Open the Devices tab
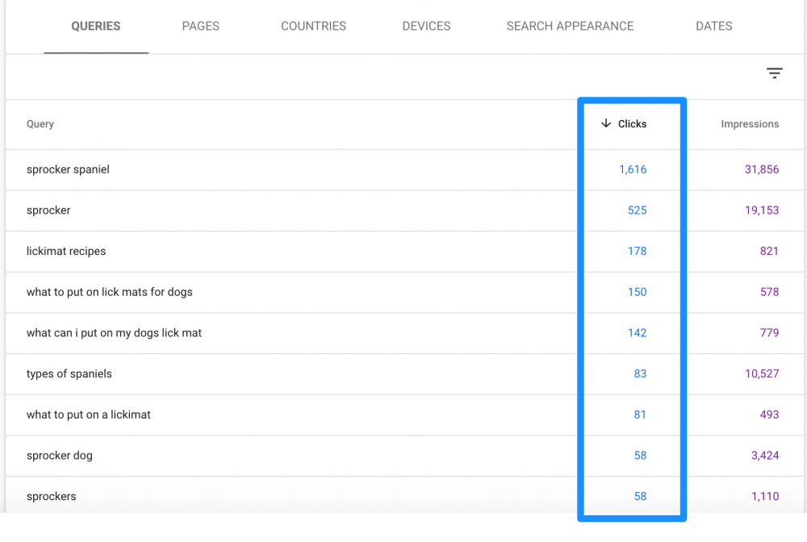The width and height of the screenshot is (807, 542). 426,27
